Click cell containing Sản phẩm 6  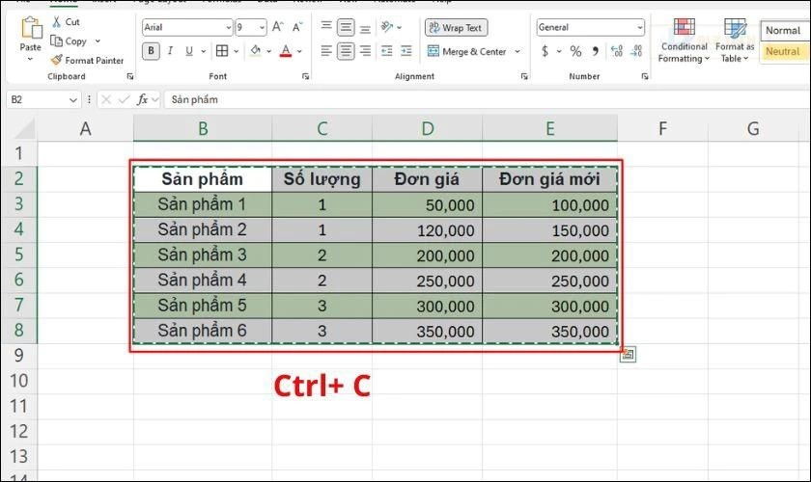tap(203, 331)
